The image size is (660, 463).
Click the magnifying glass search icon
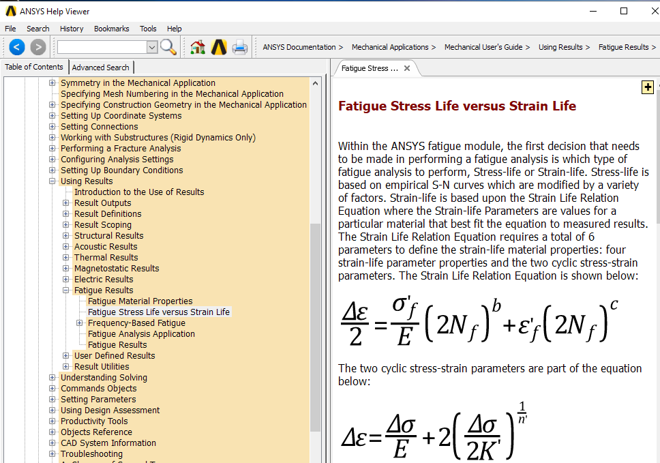tap(168, 47)
